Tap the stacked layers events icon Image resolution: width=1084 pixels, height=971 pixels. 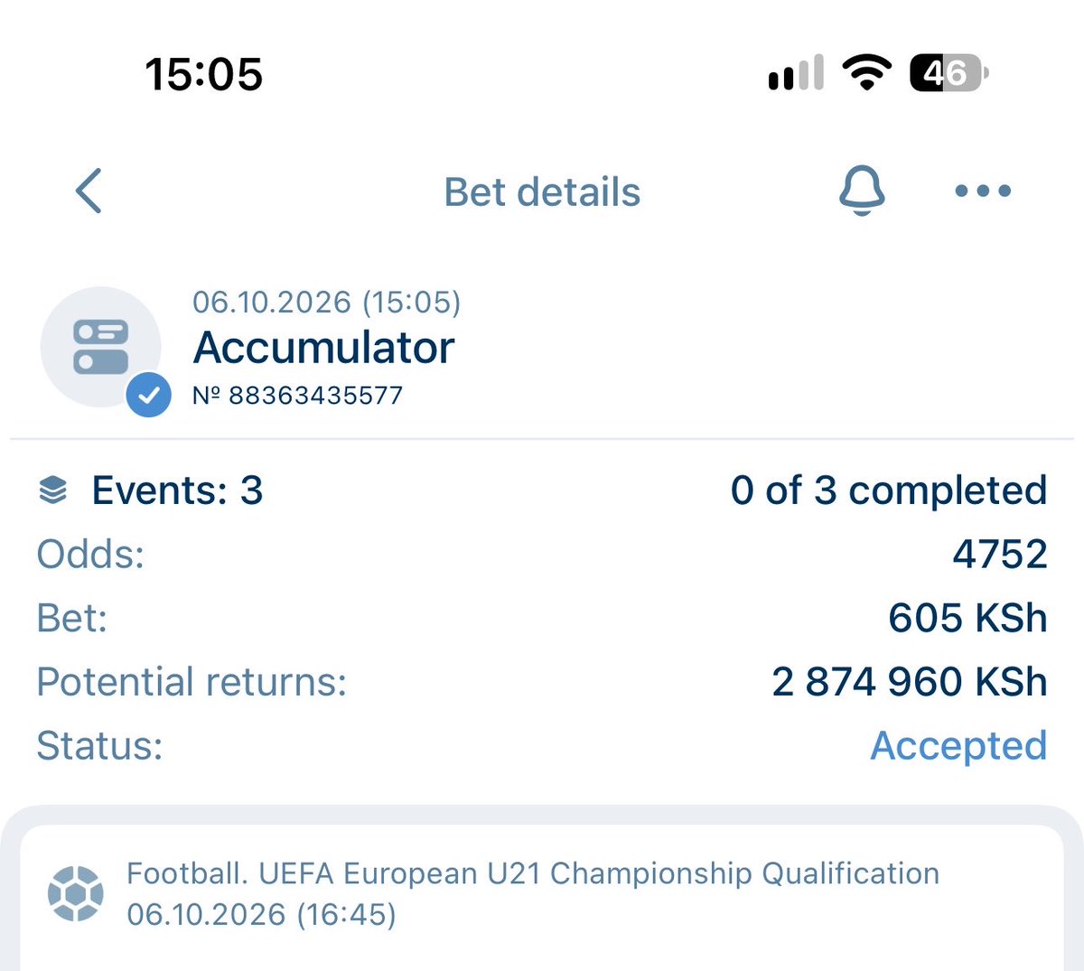pyautogui.click(x=53, y=490)
